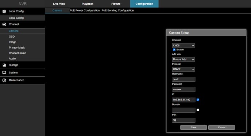Open the Add way Manual Add dropdown
Image resolution: width=251 pixels, height=136 pixels.
tap(184, 60)
